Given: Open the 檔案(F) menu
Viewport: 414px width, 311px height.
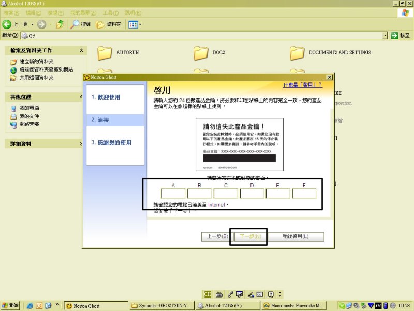Looking at the screenshot, I should pos(11,12).
